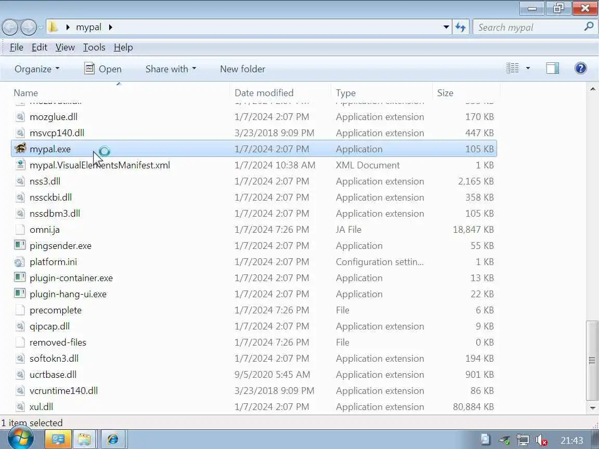Sort by Size column header
Screen dimensions: 599x449
tap(466, 93)
